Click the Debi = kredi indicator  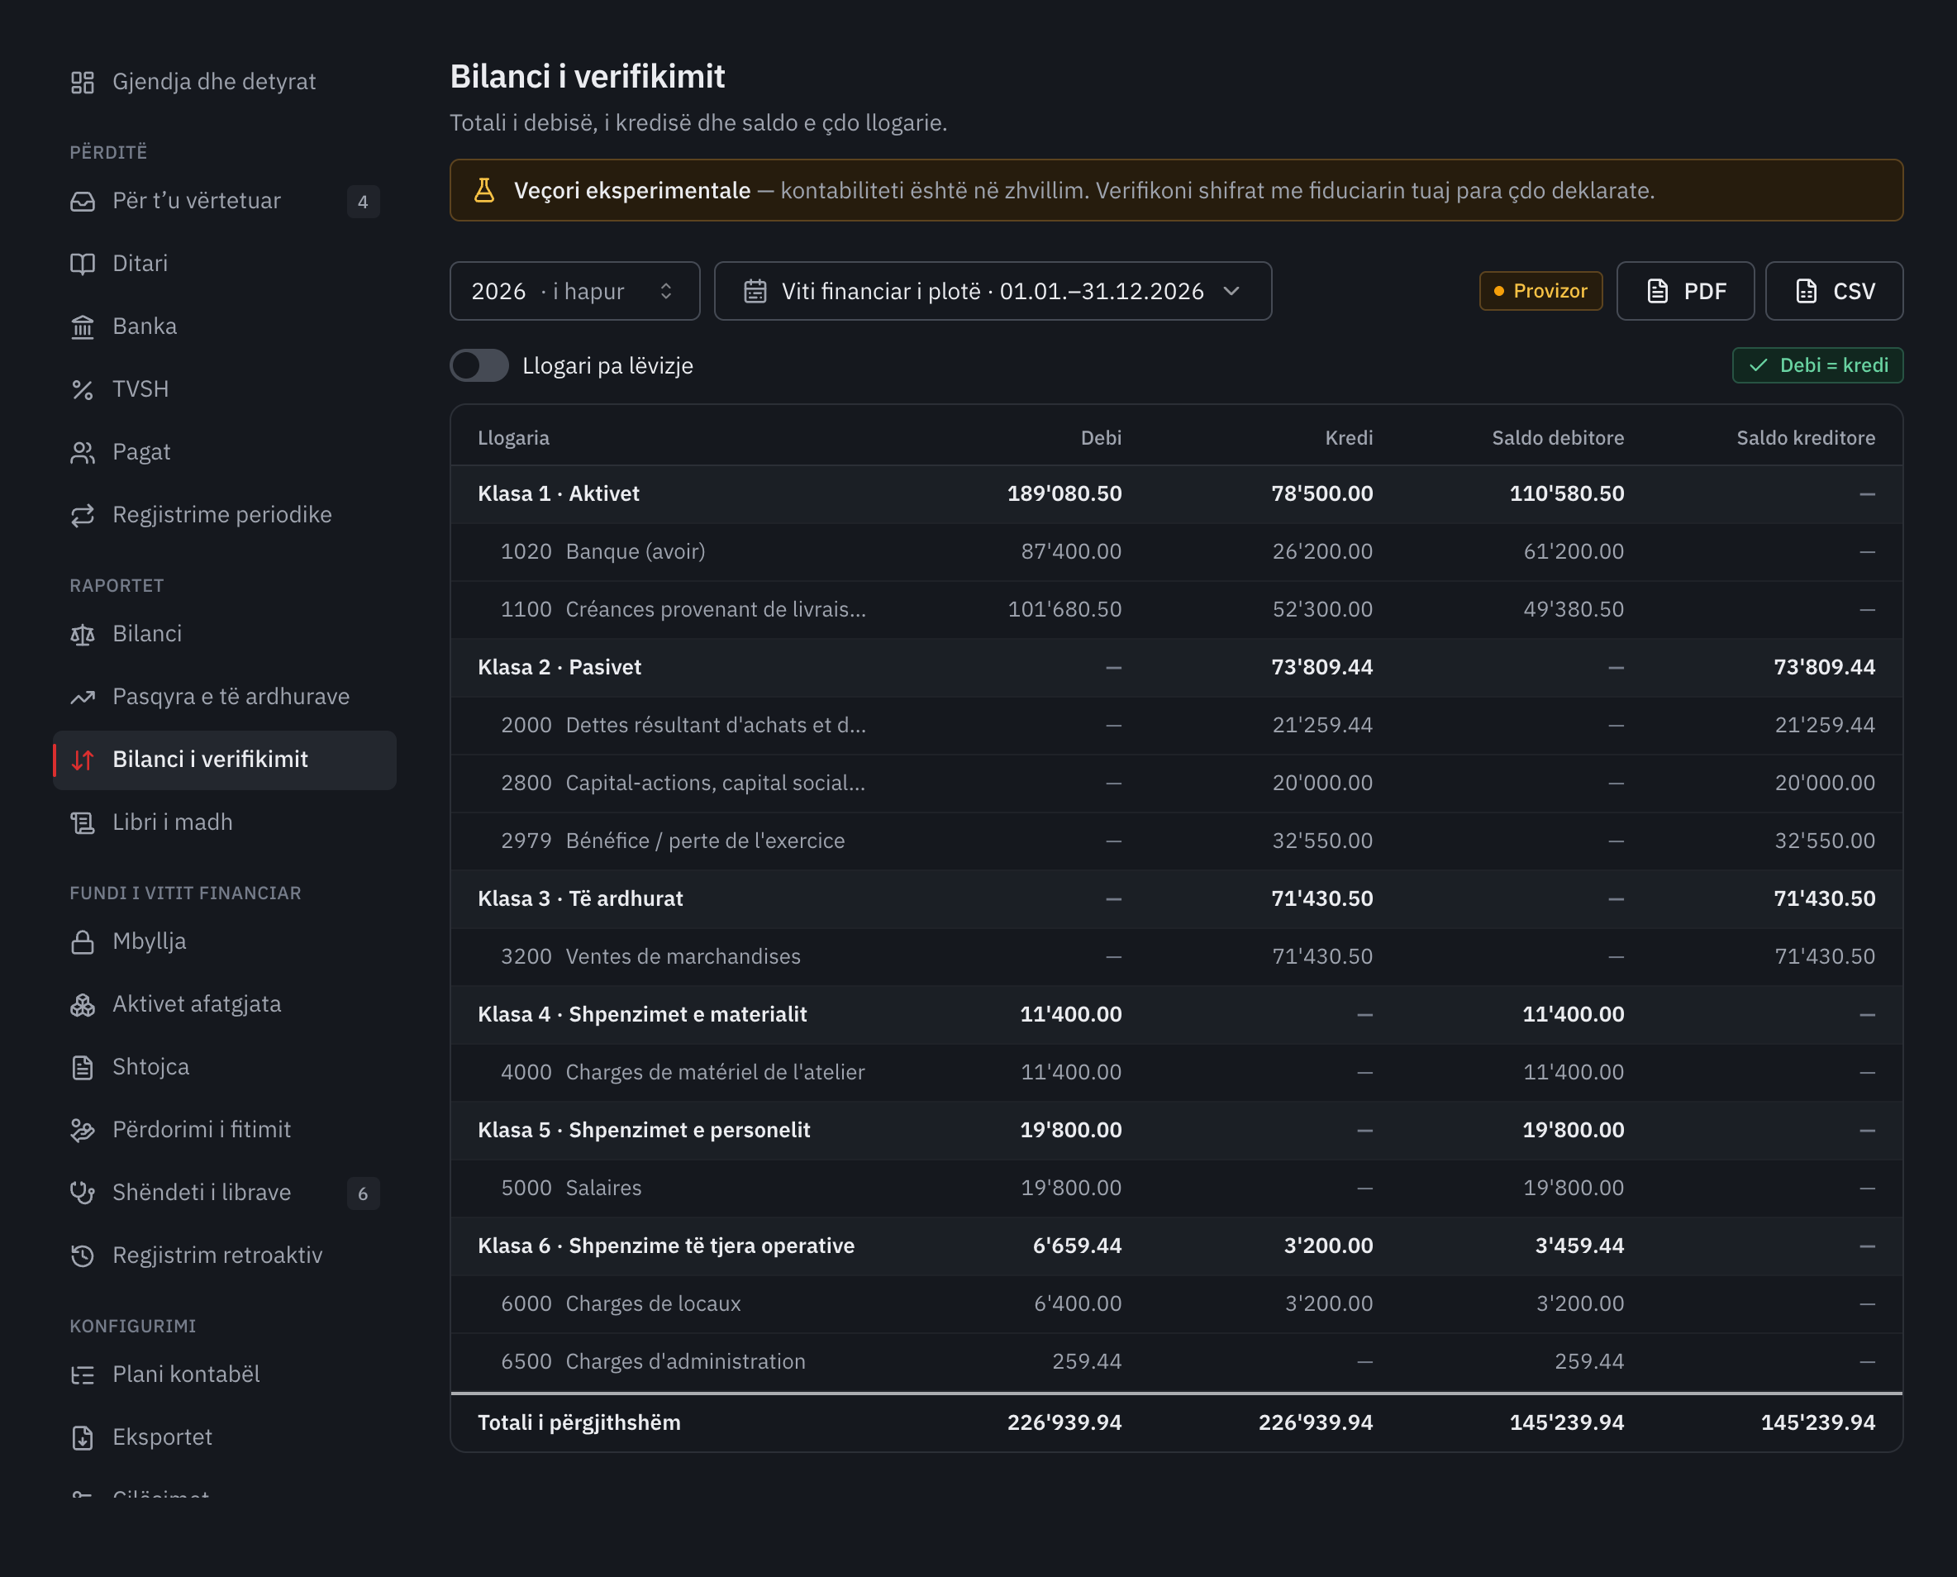pos(1817,365)
